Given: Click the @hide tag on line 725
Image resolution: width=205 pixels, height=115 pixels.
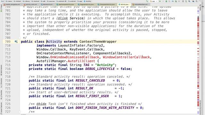Looking at the screenshot, I should coord(41,104).
